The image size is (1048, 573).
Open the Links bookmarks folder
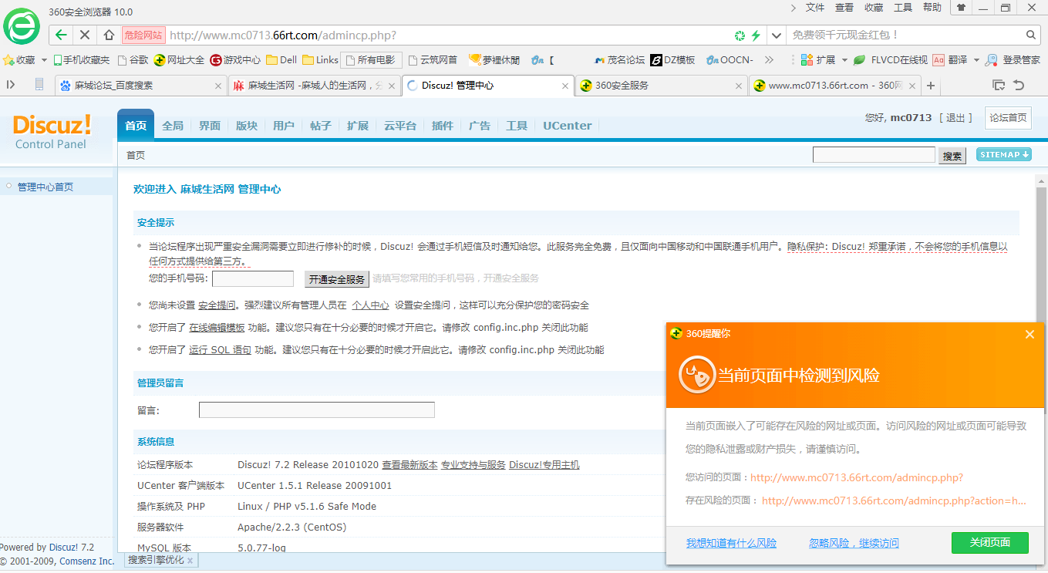click(320, 59)
